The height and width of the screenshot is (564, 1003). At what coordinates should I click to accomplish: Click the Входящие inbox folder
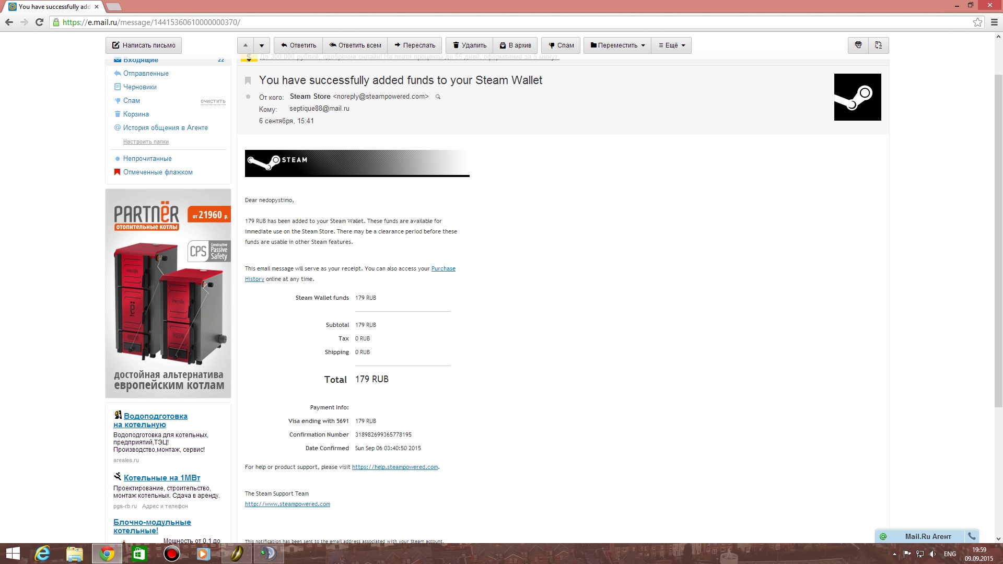(x=141, y=60)
